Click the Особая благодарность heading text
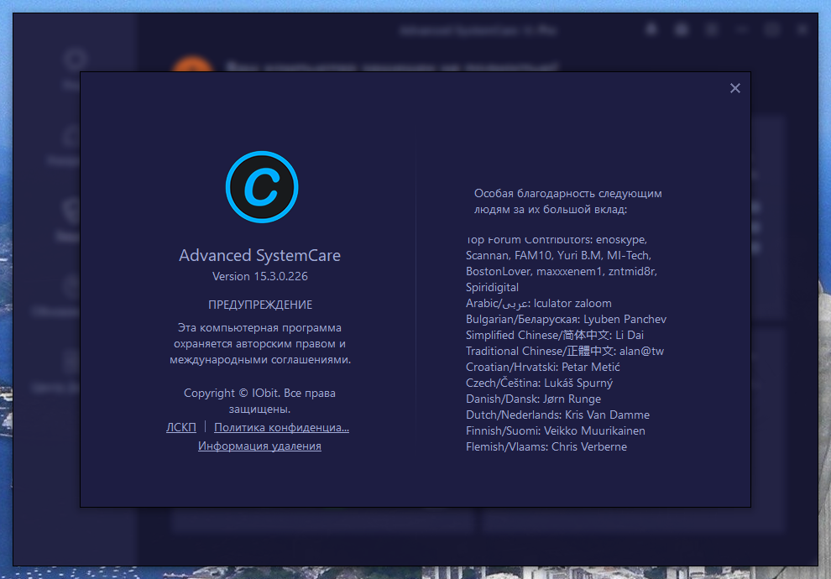The height and width of the screenshot is (579, 831). pyautogui.click(x=567, y=194)
